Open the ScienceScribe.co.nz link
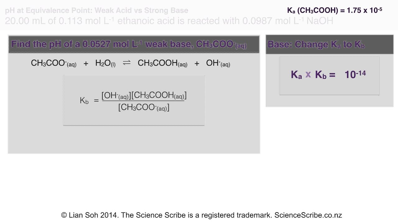 (x=308, y=215)
